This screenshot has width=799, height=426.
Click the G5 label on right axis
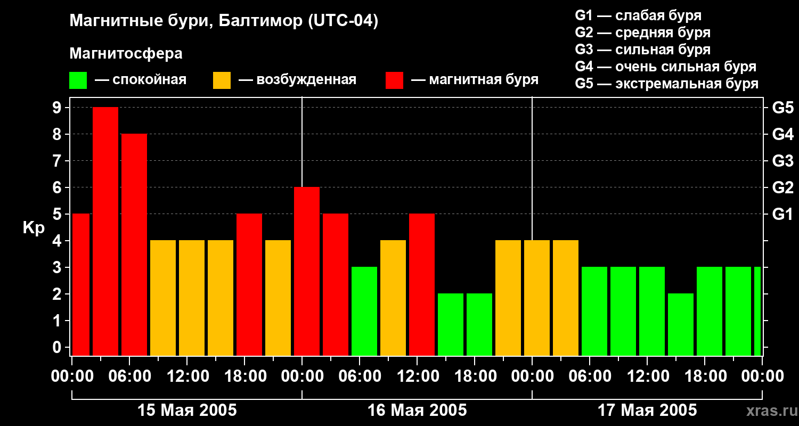point(782,108)
